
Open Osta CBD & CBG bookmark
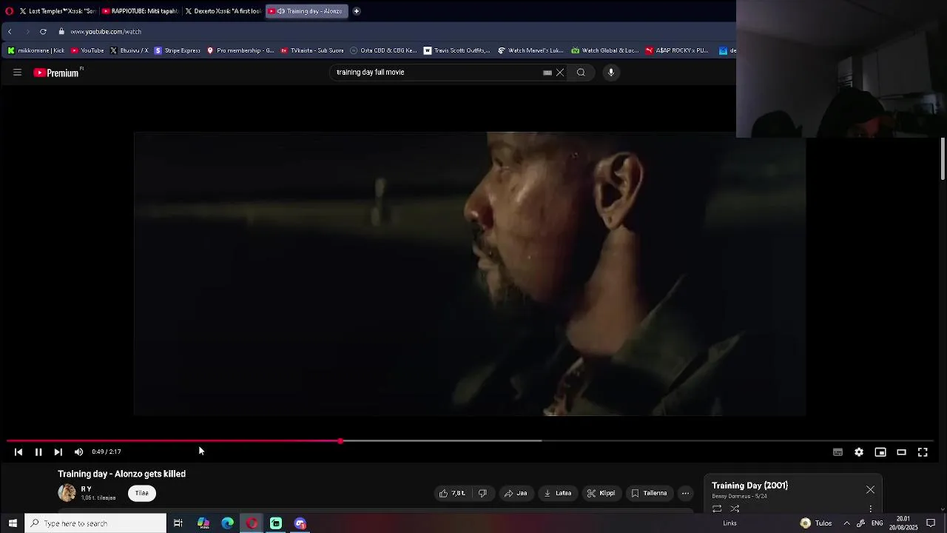383,50
